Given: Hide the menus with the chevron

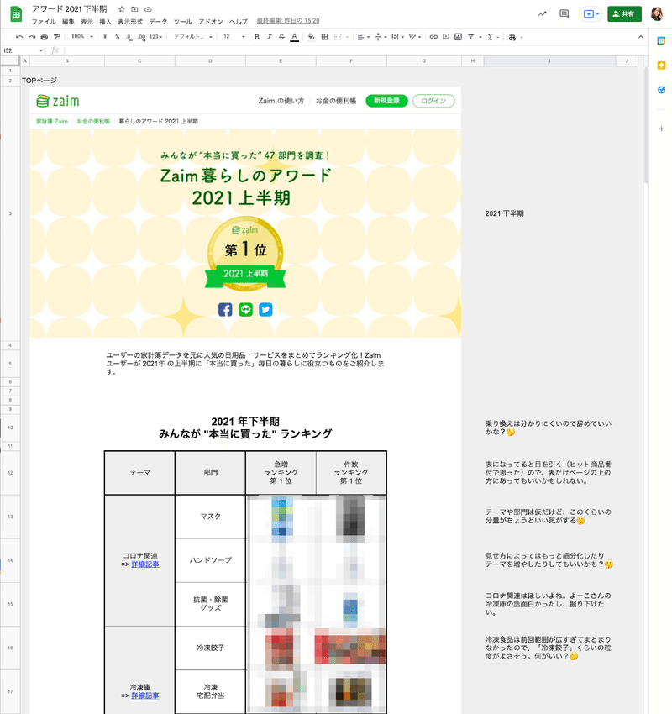Looking at the screenshot, I should [641, 37].
